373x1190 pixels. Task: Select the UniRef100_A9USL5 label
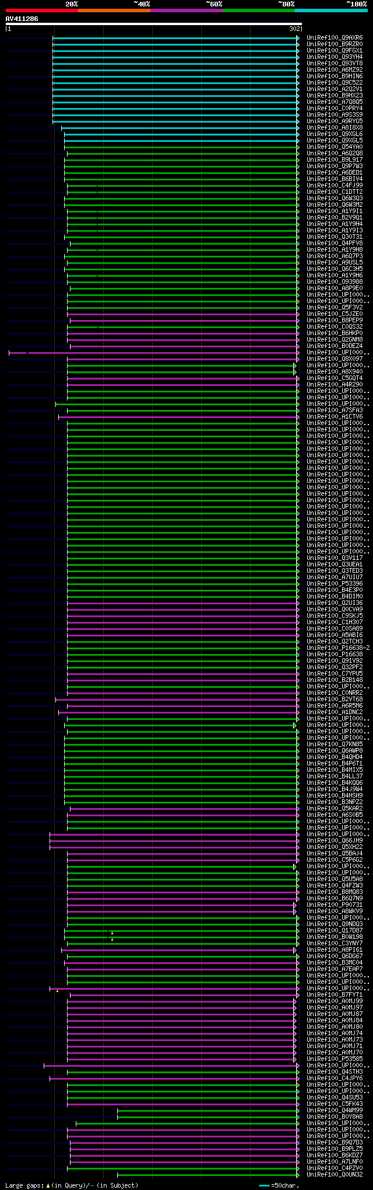[x=335, y=262]
